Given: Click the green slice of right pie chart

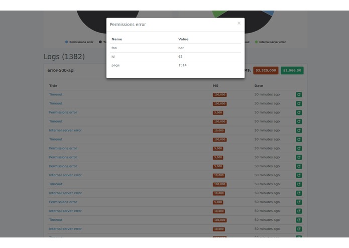Looking at the screenshot, I should 219,14.
